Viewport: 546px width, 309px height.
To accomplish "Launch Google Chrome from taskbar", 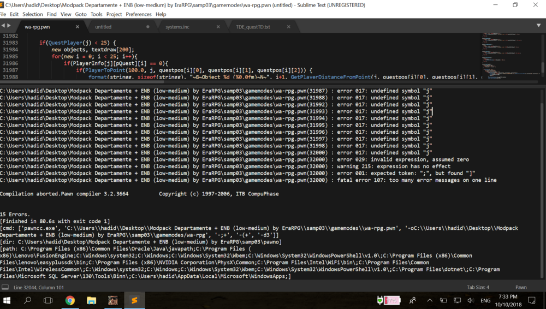I will [70, 300].
